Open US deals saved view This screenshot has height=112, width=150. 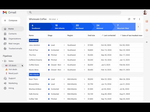[13, 66]
